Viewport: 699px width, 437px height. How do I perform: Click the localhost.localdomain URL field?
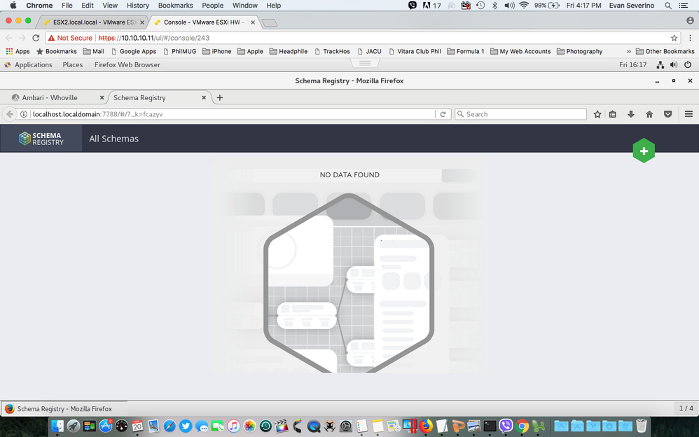[x=232, y=114]
